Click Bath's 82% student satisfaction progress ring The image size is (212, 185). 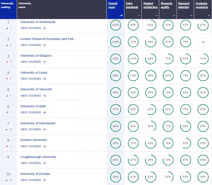coord(150,109)
